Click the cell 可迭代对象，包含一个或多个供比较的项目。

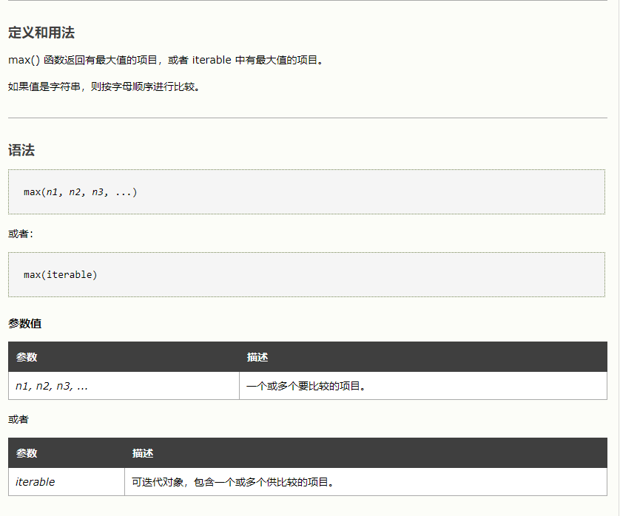365,482
